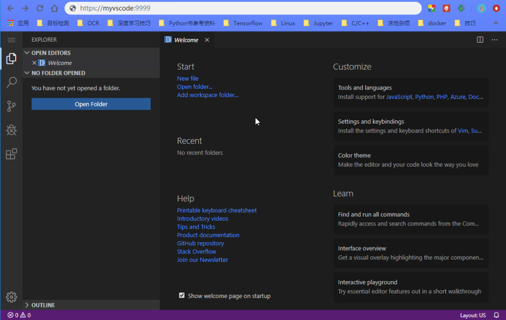The image size is (506, 320).
Task: Open Printable keyboard cheatsheet link
Action: click(x=216, y=210)
